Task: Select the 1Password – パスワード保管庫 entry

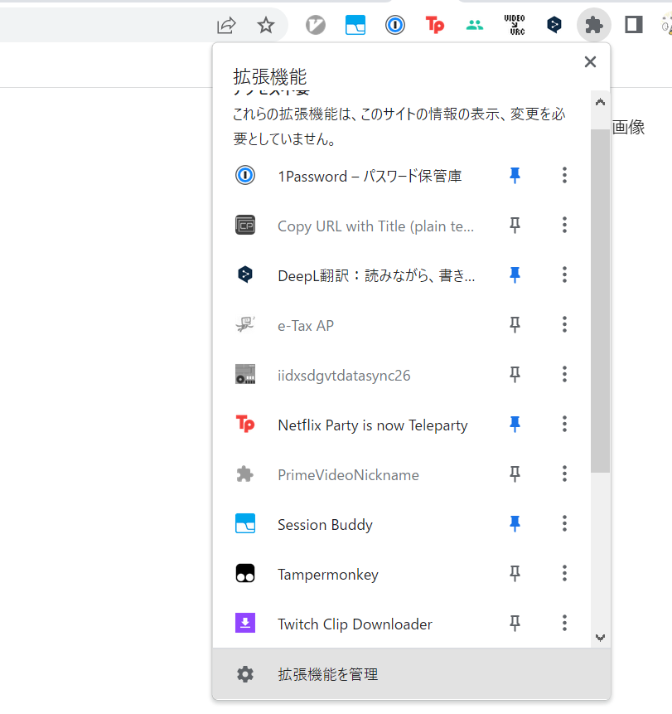Action: tap(370, 176)
